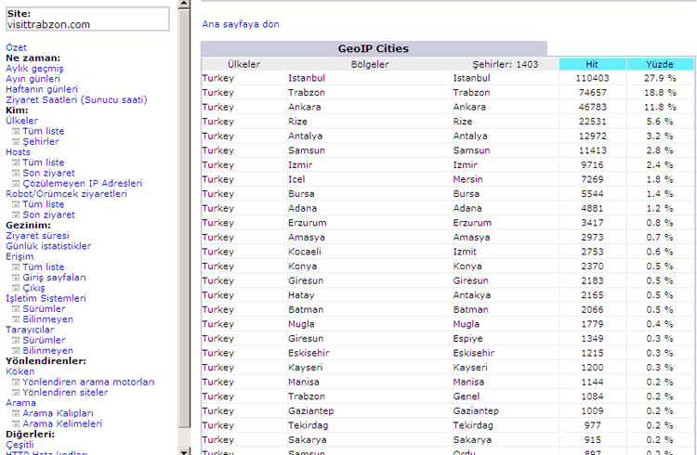
Task: Click the page icon beside Şehirler
Action: (16, 141)
